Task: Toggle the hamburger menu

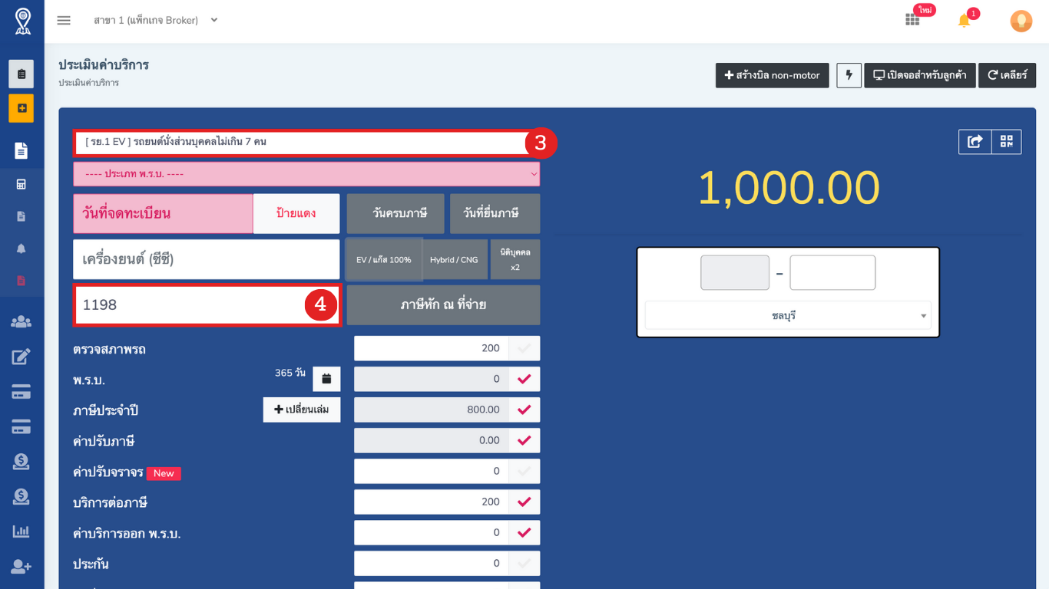Action: click(x=64, y=20)
